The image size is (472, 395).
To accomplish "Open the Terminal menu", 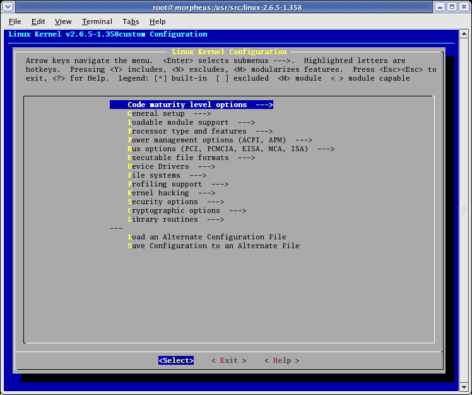I will pyautogui.click(x=97, y=21).
